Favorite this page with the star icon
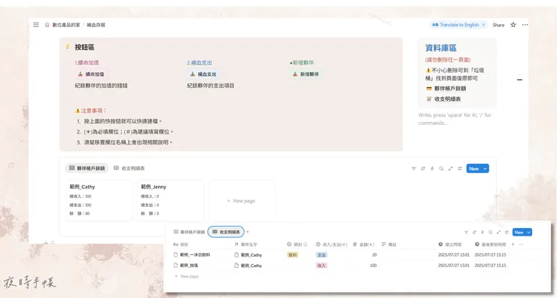This screenshot has width=557, height=298. coord(513,25)
